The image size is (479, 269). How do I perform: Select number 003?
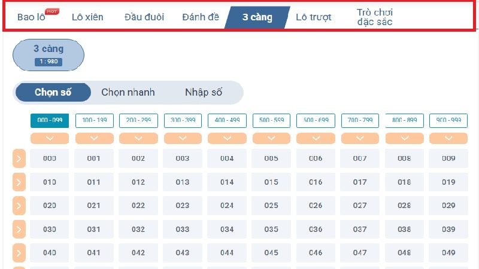coord(183,158)
